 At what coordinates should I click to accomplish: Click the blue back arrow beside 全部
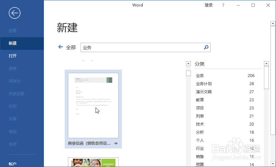tap(60, 47)
